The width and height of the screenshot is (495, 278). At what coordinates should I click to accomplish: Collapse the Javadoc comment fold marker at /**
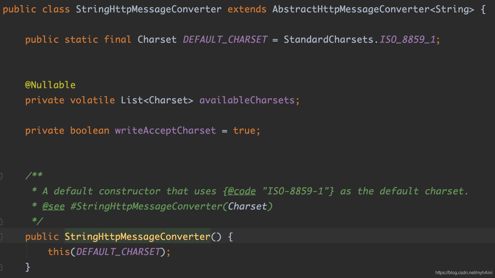[1, 176]
